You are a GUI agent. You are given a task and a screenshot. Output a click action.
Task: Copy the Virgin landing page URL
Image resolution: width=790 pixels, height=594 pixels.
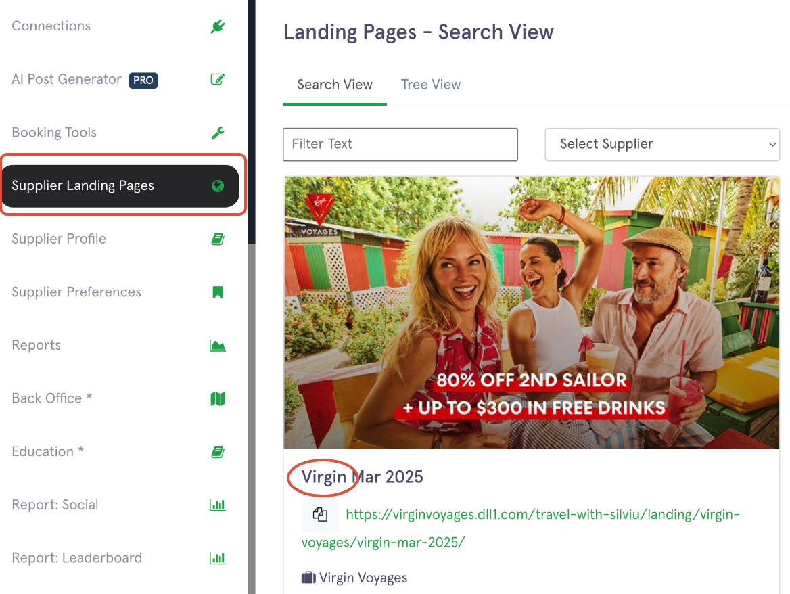coord(320,514)
